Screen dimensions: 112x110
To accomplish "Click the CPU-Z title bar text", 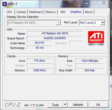I will coord(13,4).
